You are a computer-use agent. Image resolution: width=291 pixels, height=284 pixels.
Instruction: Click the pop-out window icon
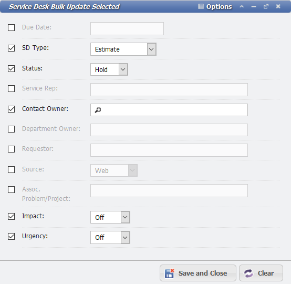[266, 6]
